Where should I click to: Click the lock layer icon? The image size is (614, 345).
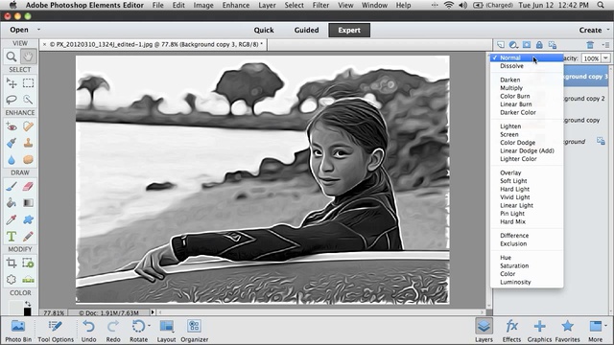tap(539, 45)
